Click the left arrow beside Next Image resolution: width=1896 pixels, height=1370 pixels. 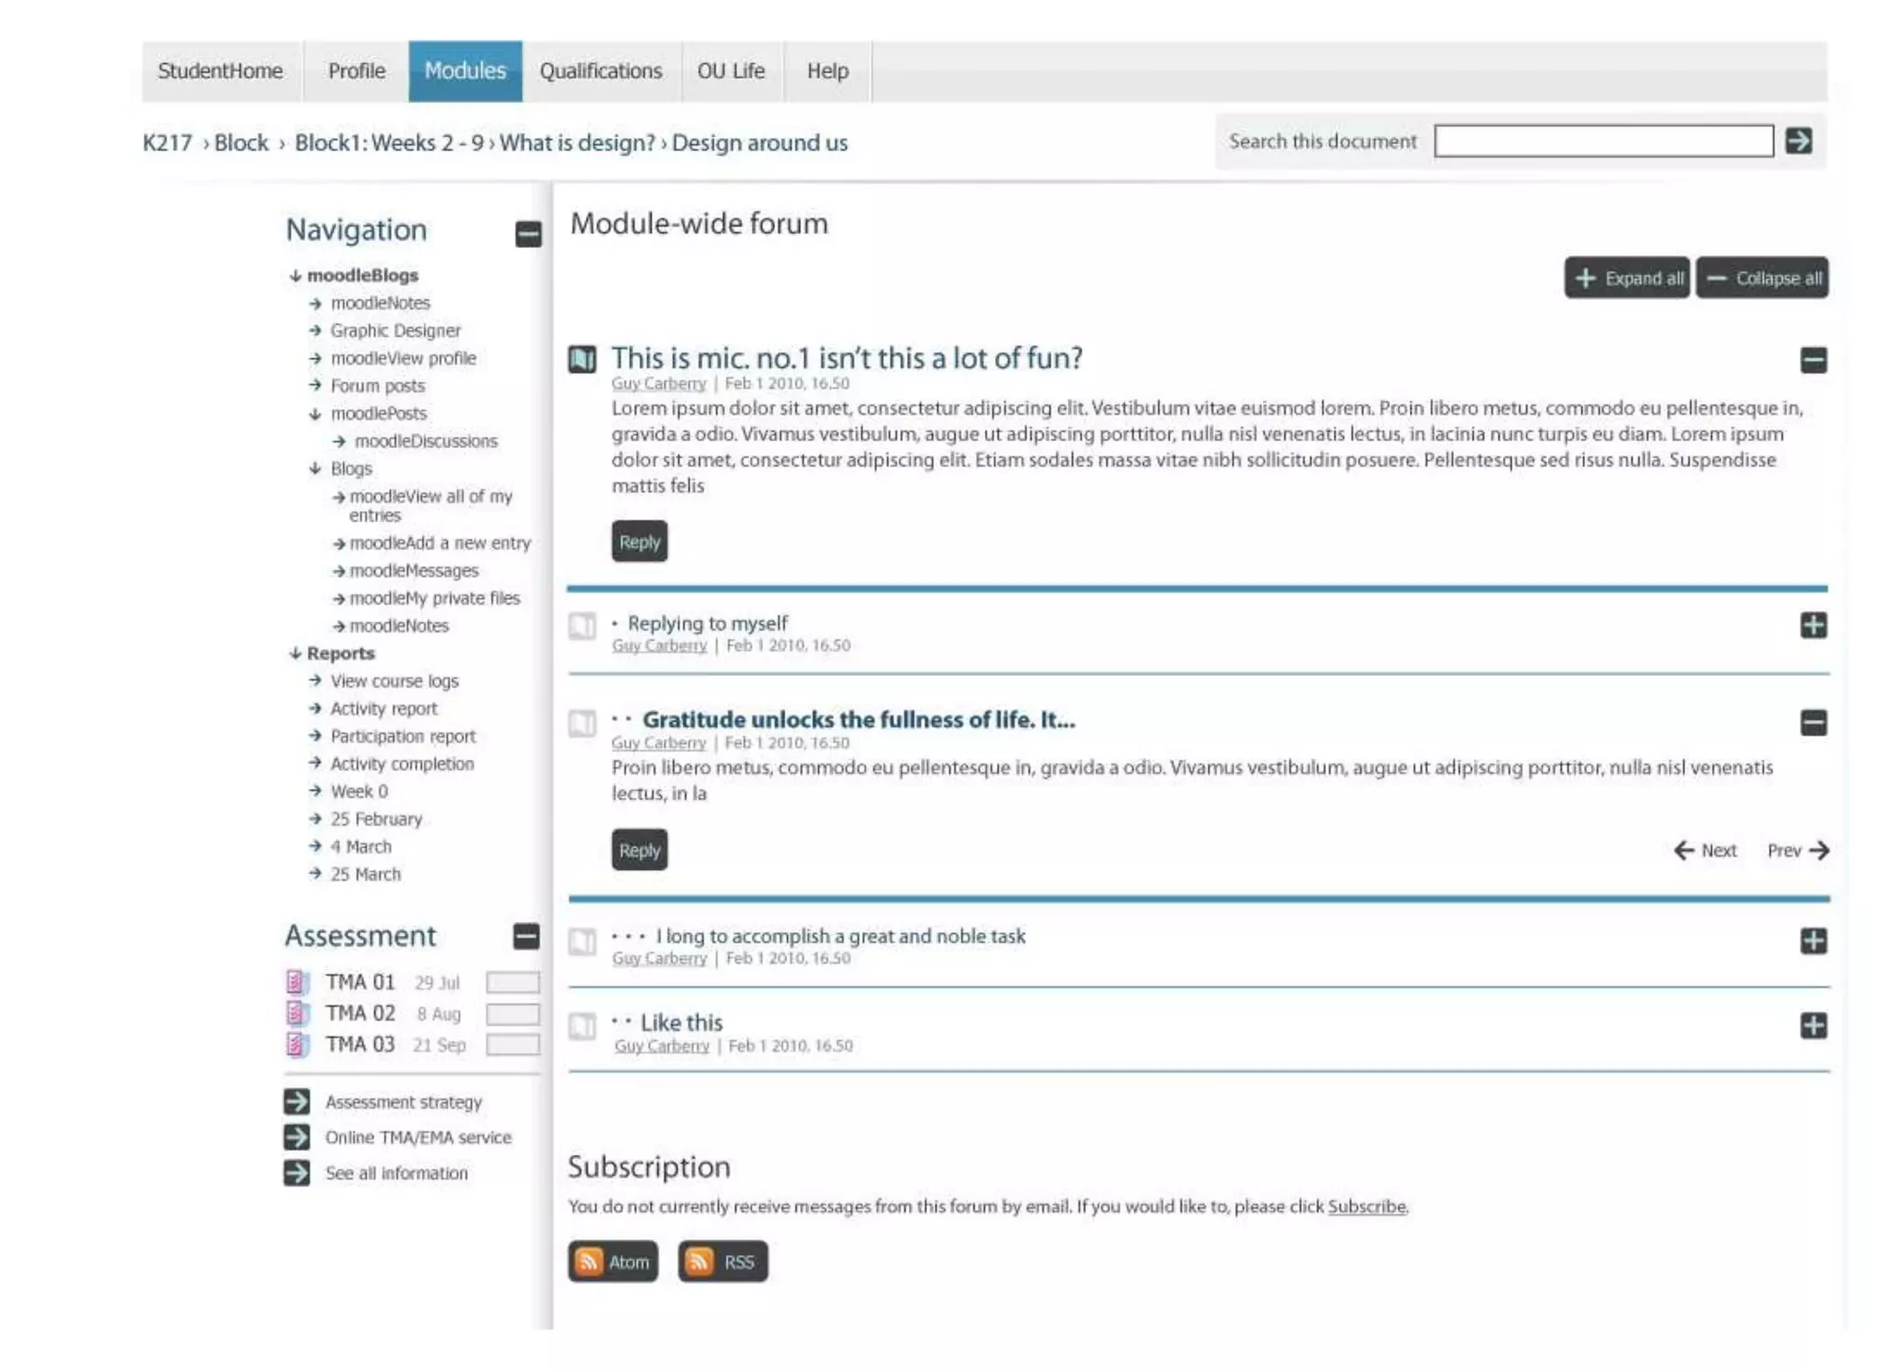tap(1683, 850)
